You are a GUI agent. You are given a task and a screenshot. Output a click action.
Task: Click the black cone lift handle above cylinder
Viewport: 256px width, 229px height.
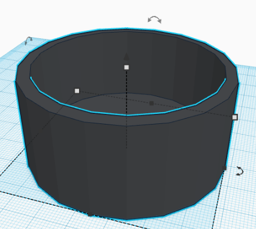[126, 57]
